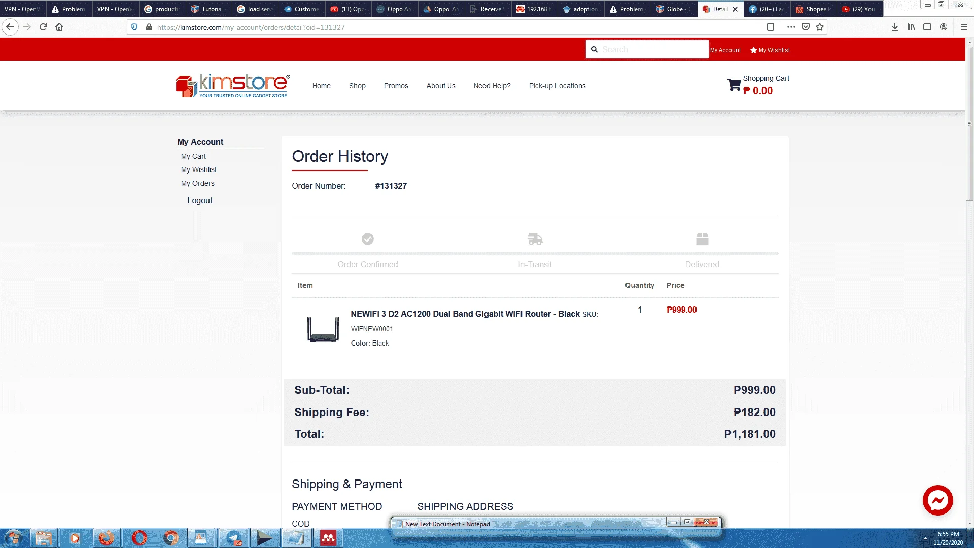Switch to the Oppo_A5 browser tab

point(441,9)
